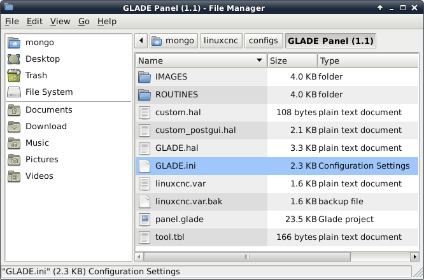Click the back arrow in path bar
424x280 pixels.
[x=141, y=41]
